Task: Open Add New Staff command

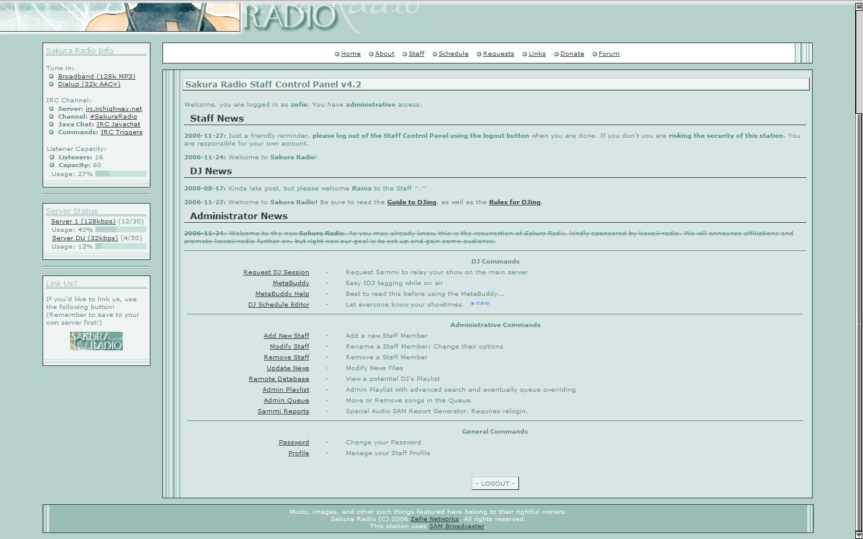Action: pos(286,336)
